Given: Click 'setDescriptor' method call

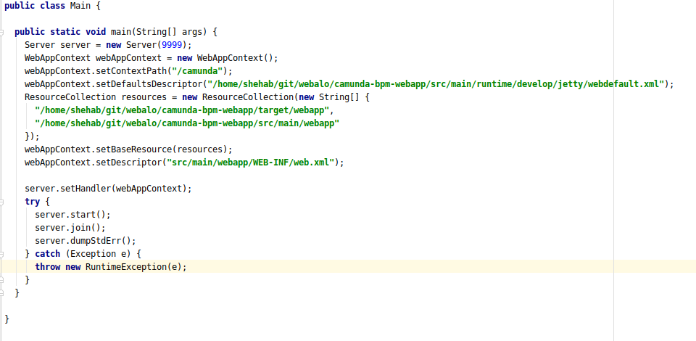Looking at the screenshot, I should point(129,163).
